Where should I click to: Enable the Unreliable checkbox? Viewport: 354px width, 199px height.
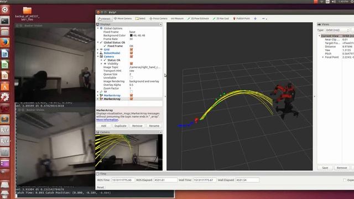click(131, 77)
